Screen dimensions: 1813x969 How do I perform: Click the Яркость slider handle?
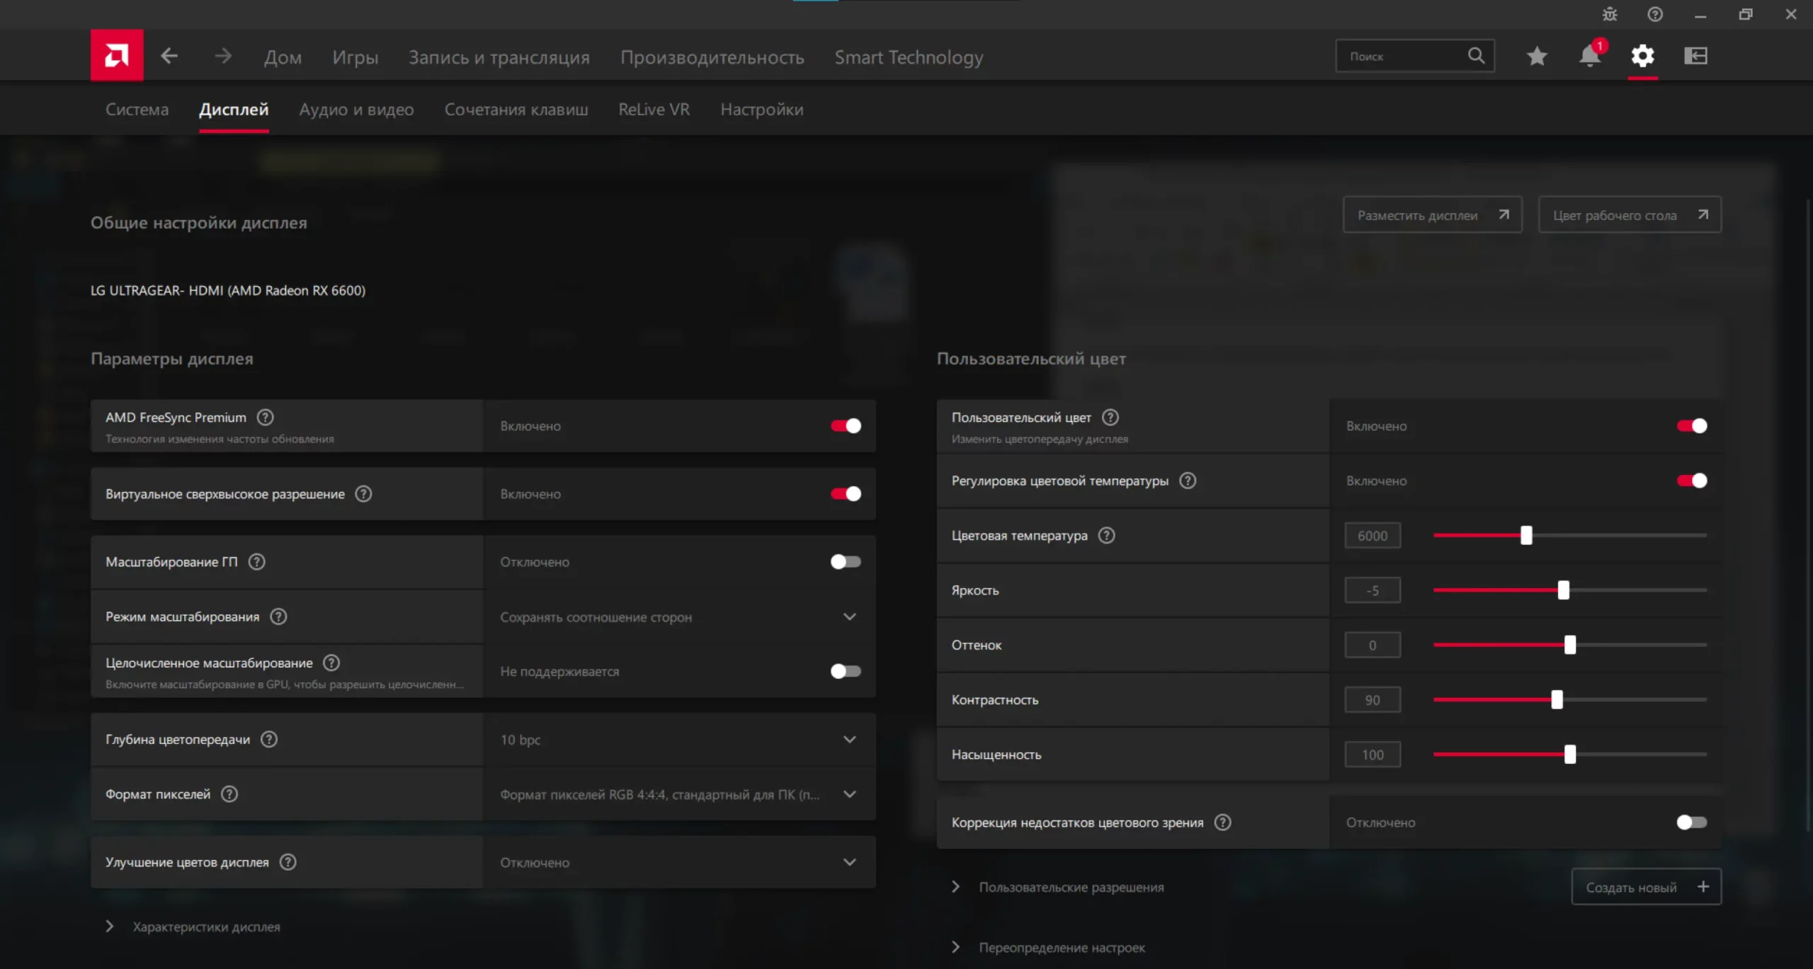[x=1563, y=590]
